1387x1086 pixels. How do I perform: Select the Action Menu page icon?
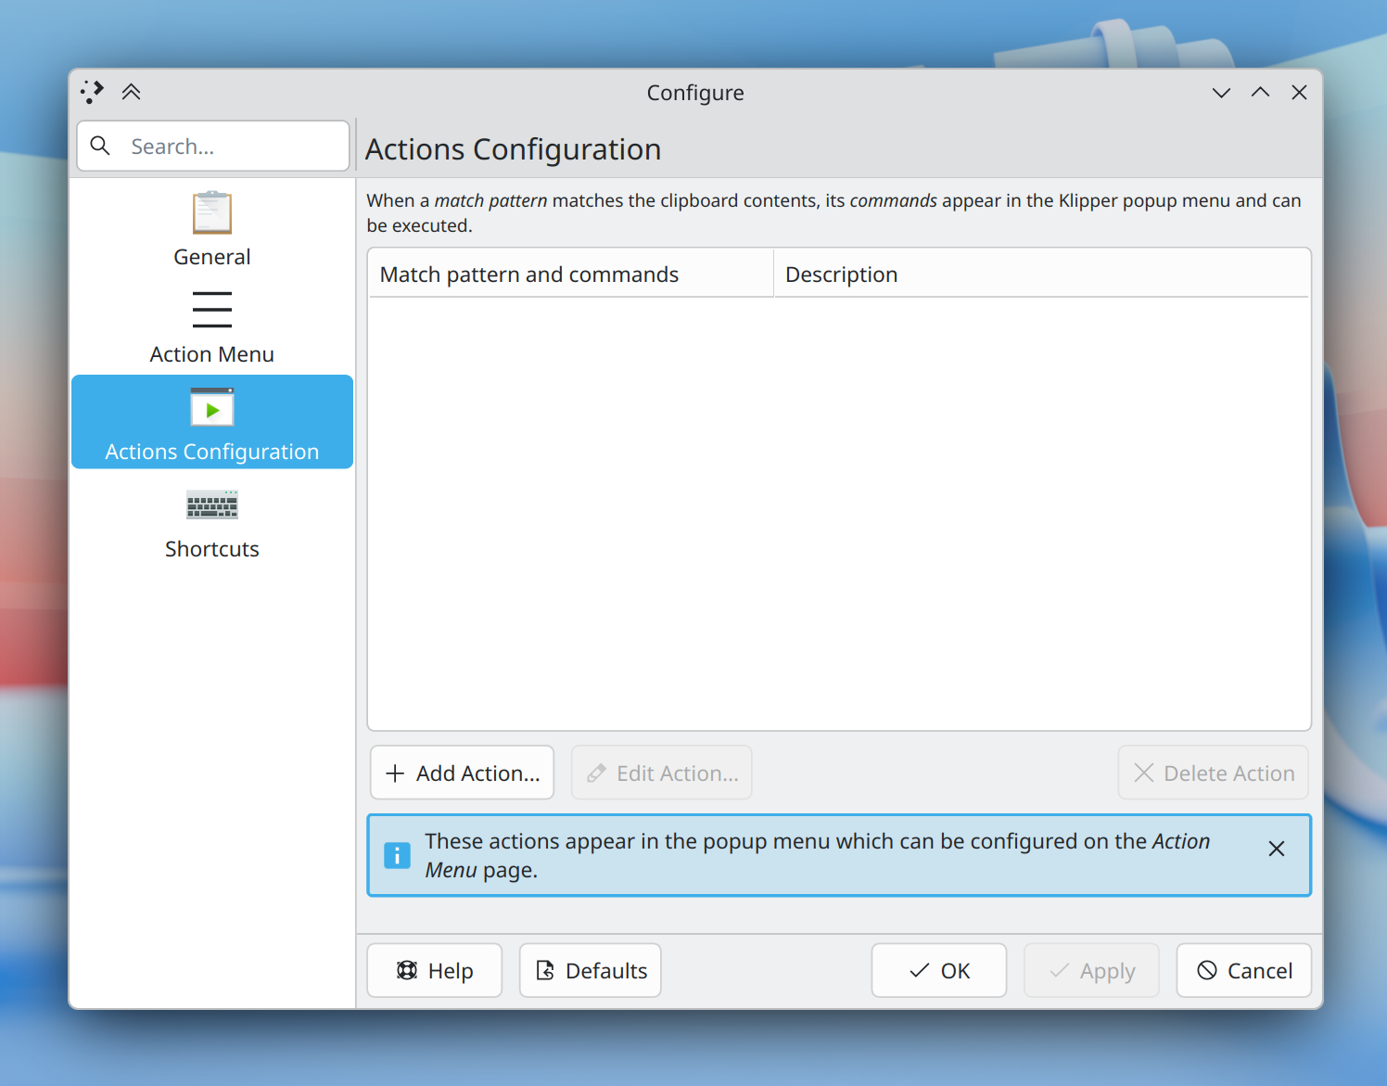tap(211, 310)
